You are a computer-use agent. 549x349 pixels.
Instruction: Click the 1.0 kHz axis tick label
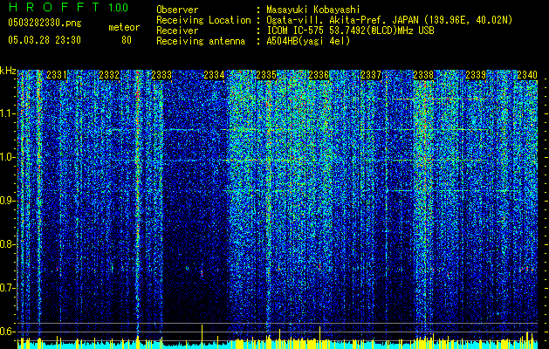tap(8, 157)
